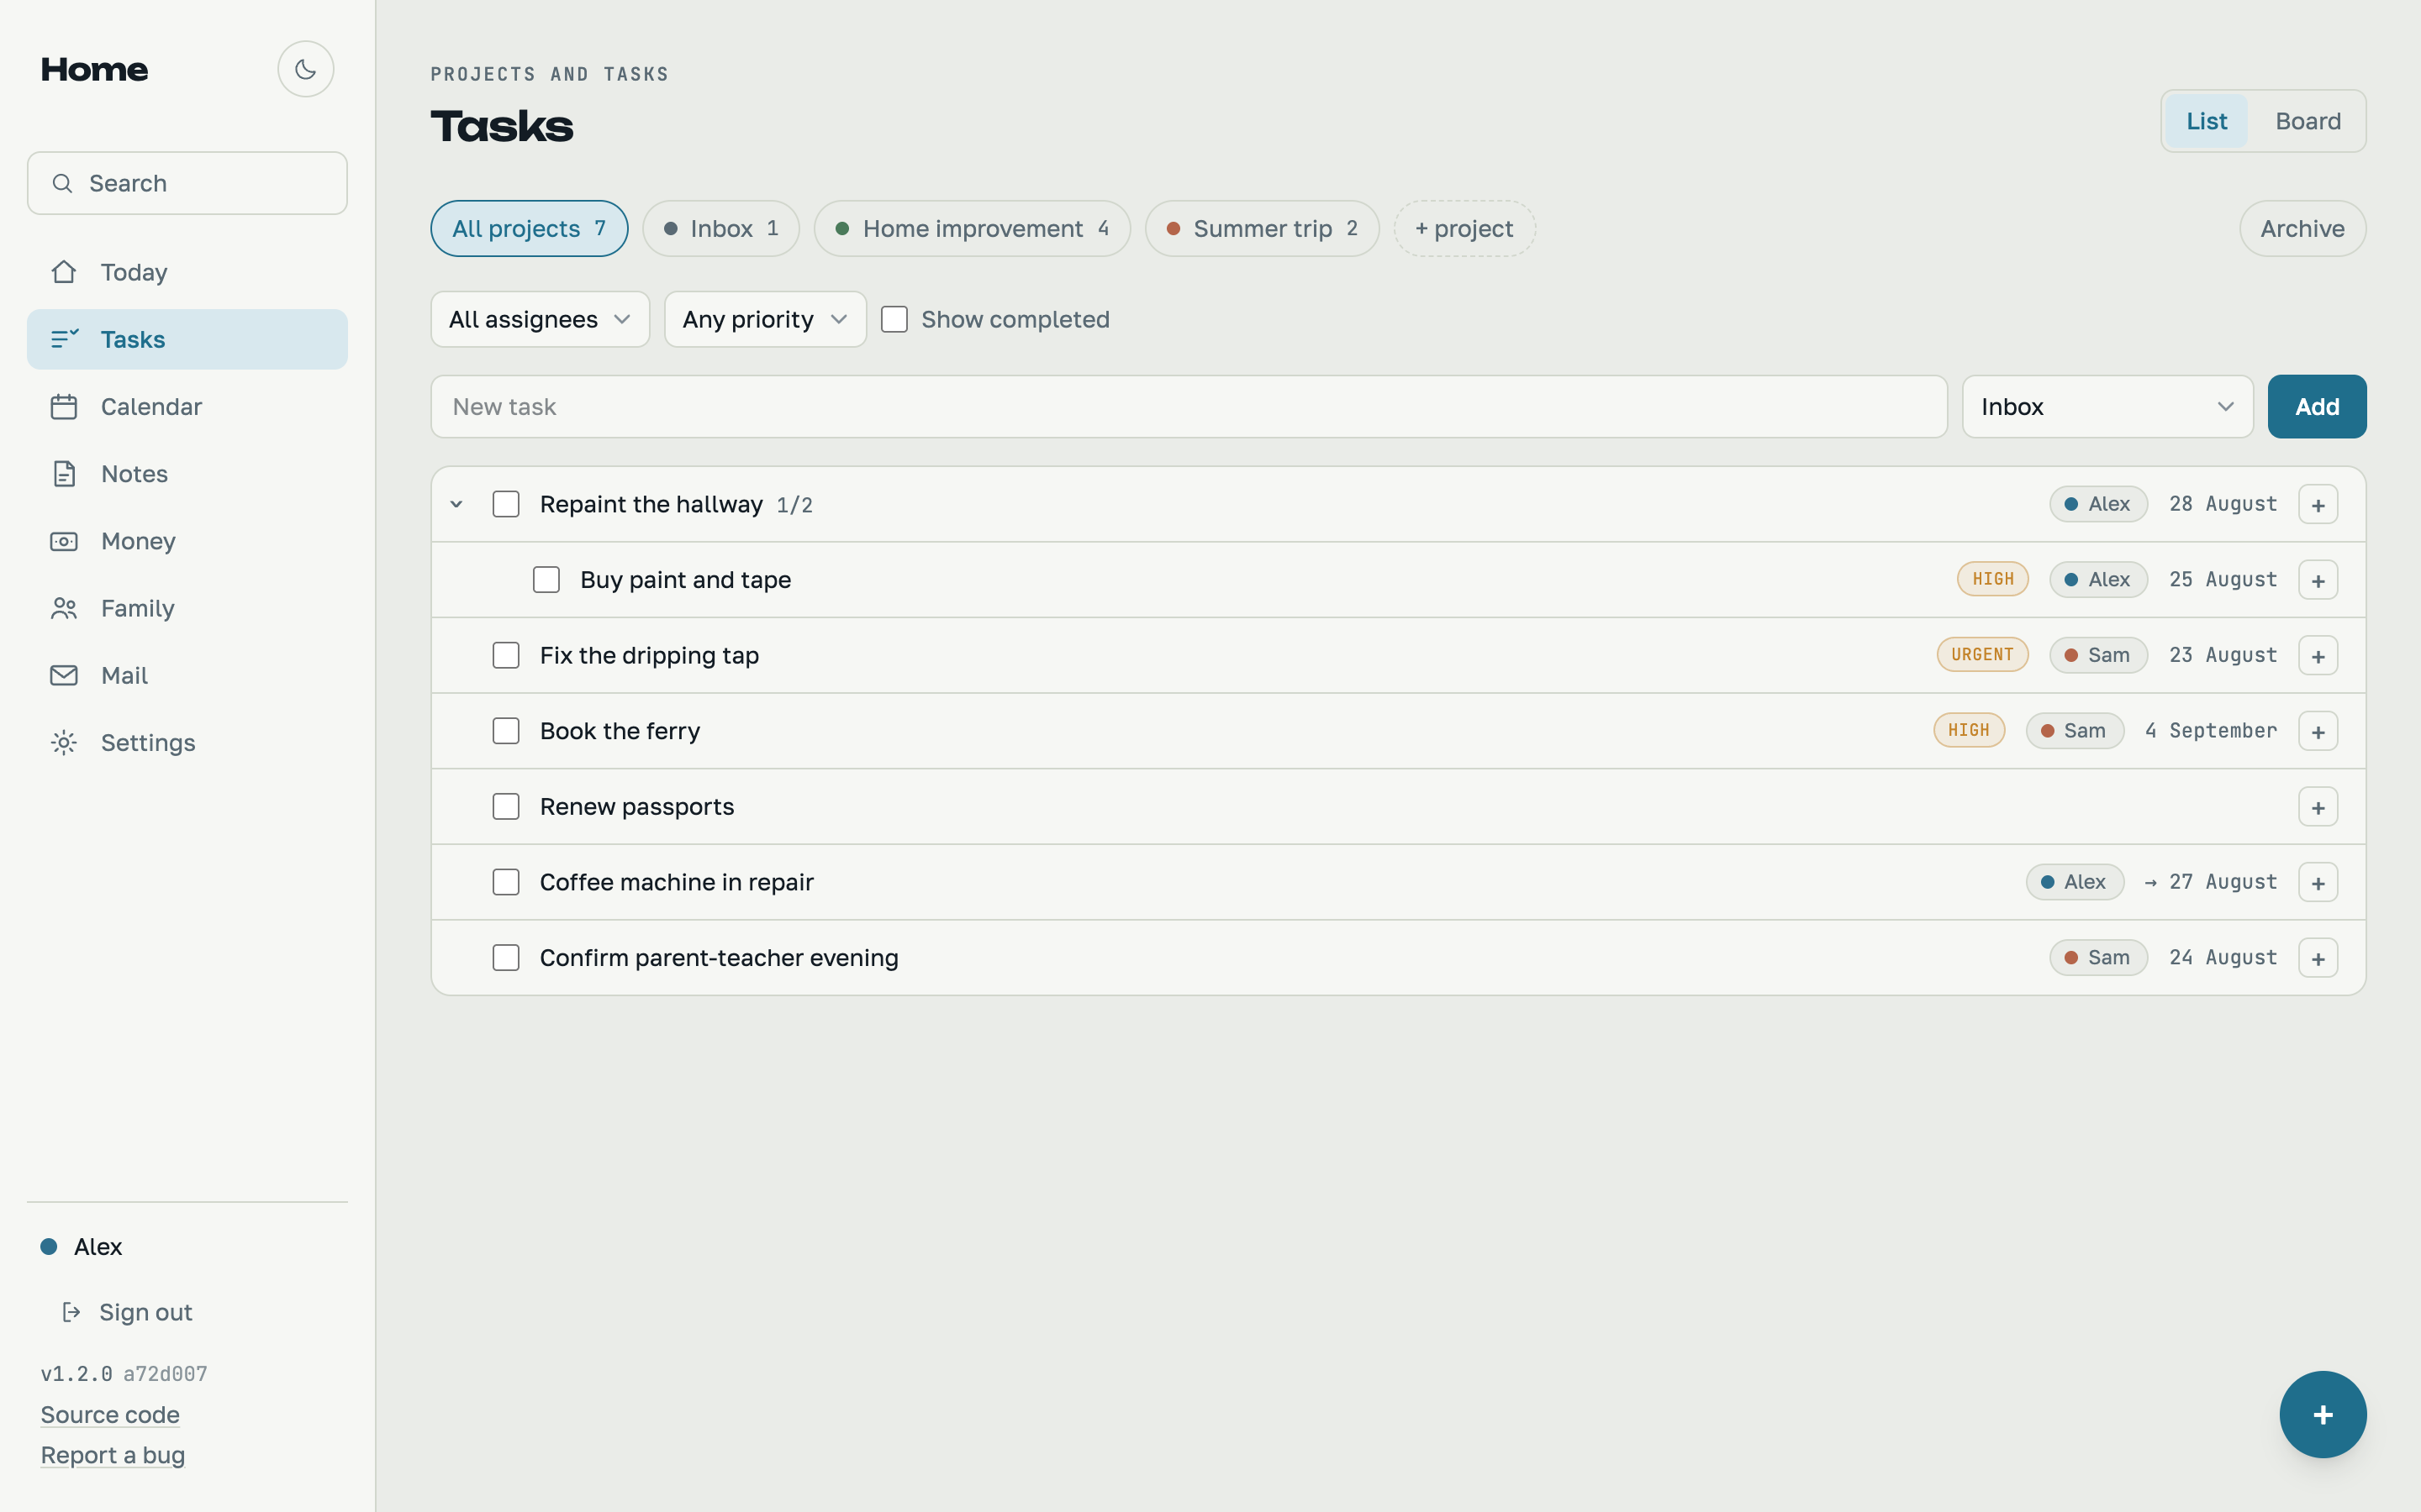Check Confirm parent-teacher evening checkbox
The height and width of the screenshot is (1512, 2421).
tap(506, 958)
